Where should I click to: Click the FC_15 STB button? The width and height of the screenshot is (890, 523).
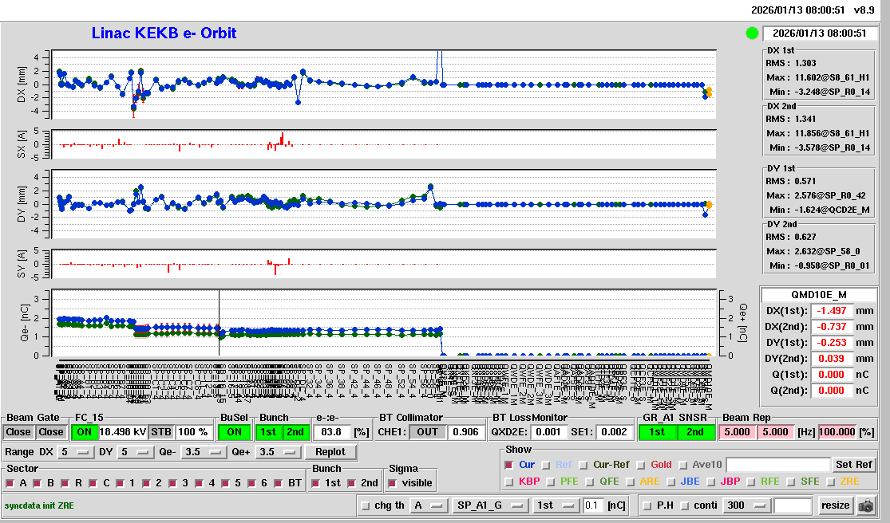pyautogui.click(x=161, y=431)
